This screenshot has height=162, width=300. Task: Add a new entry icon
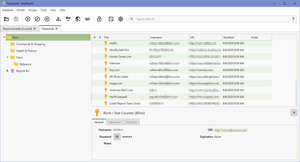[x=28, y=19]
